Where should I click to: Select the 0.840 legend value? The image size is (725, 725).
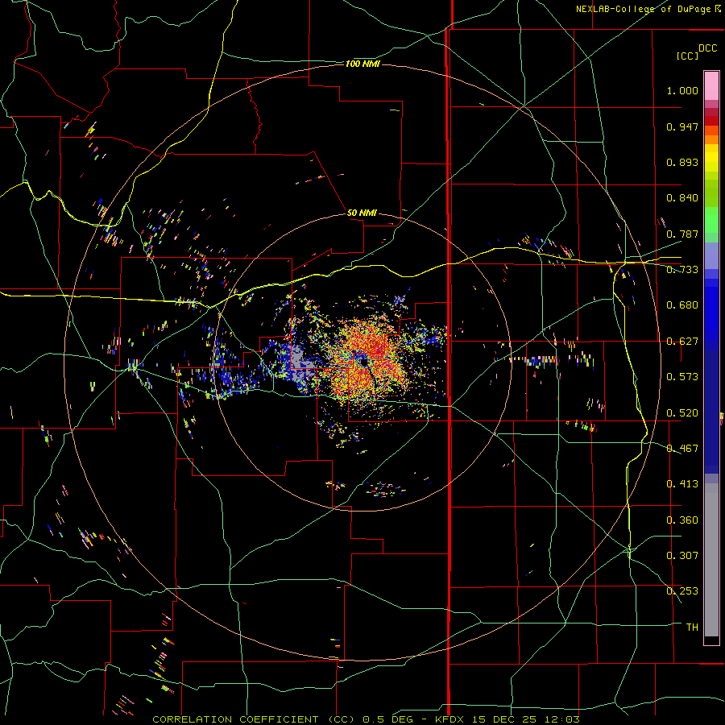point(682,198)
